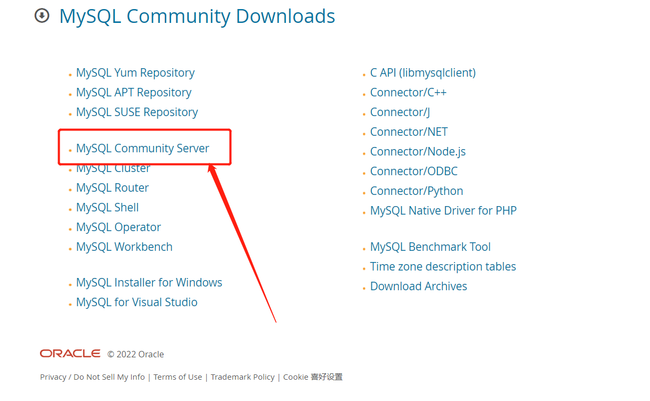
Task: Open the Download Archives link
Action: 419,286
